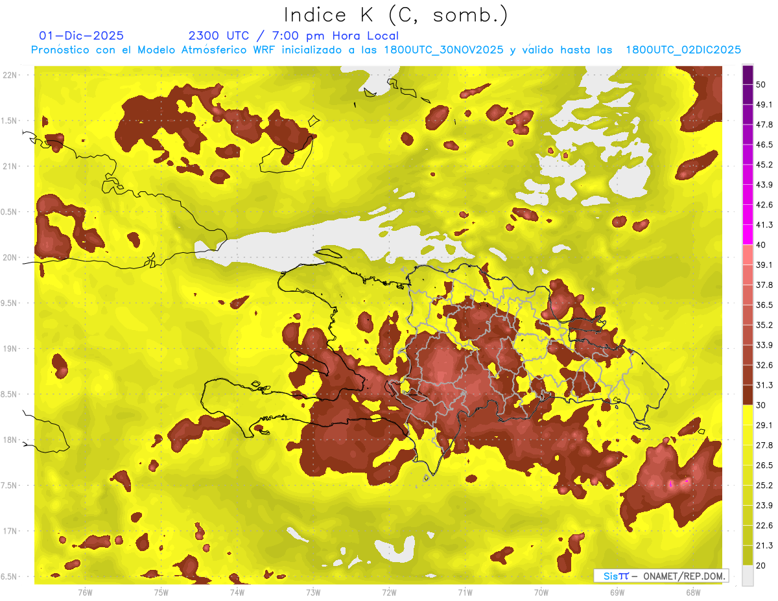Click the '69W' longitude label
This screenshot has height=601, width=778.
point(617,593)
